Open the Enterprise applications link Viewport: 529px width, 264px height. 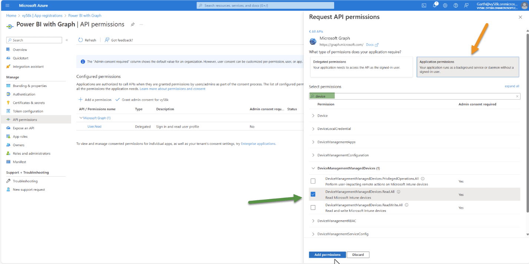click(258, 144)
